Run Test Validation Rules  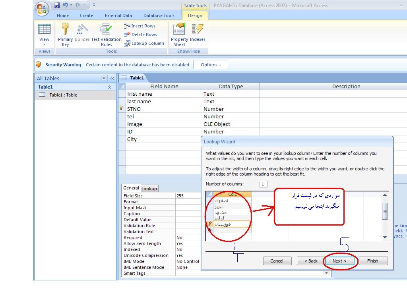pos(107,35)
